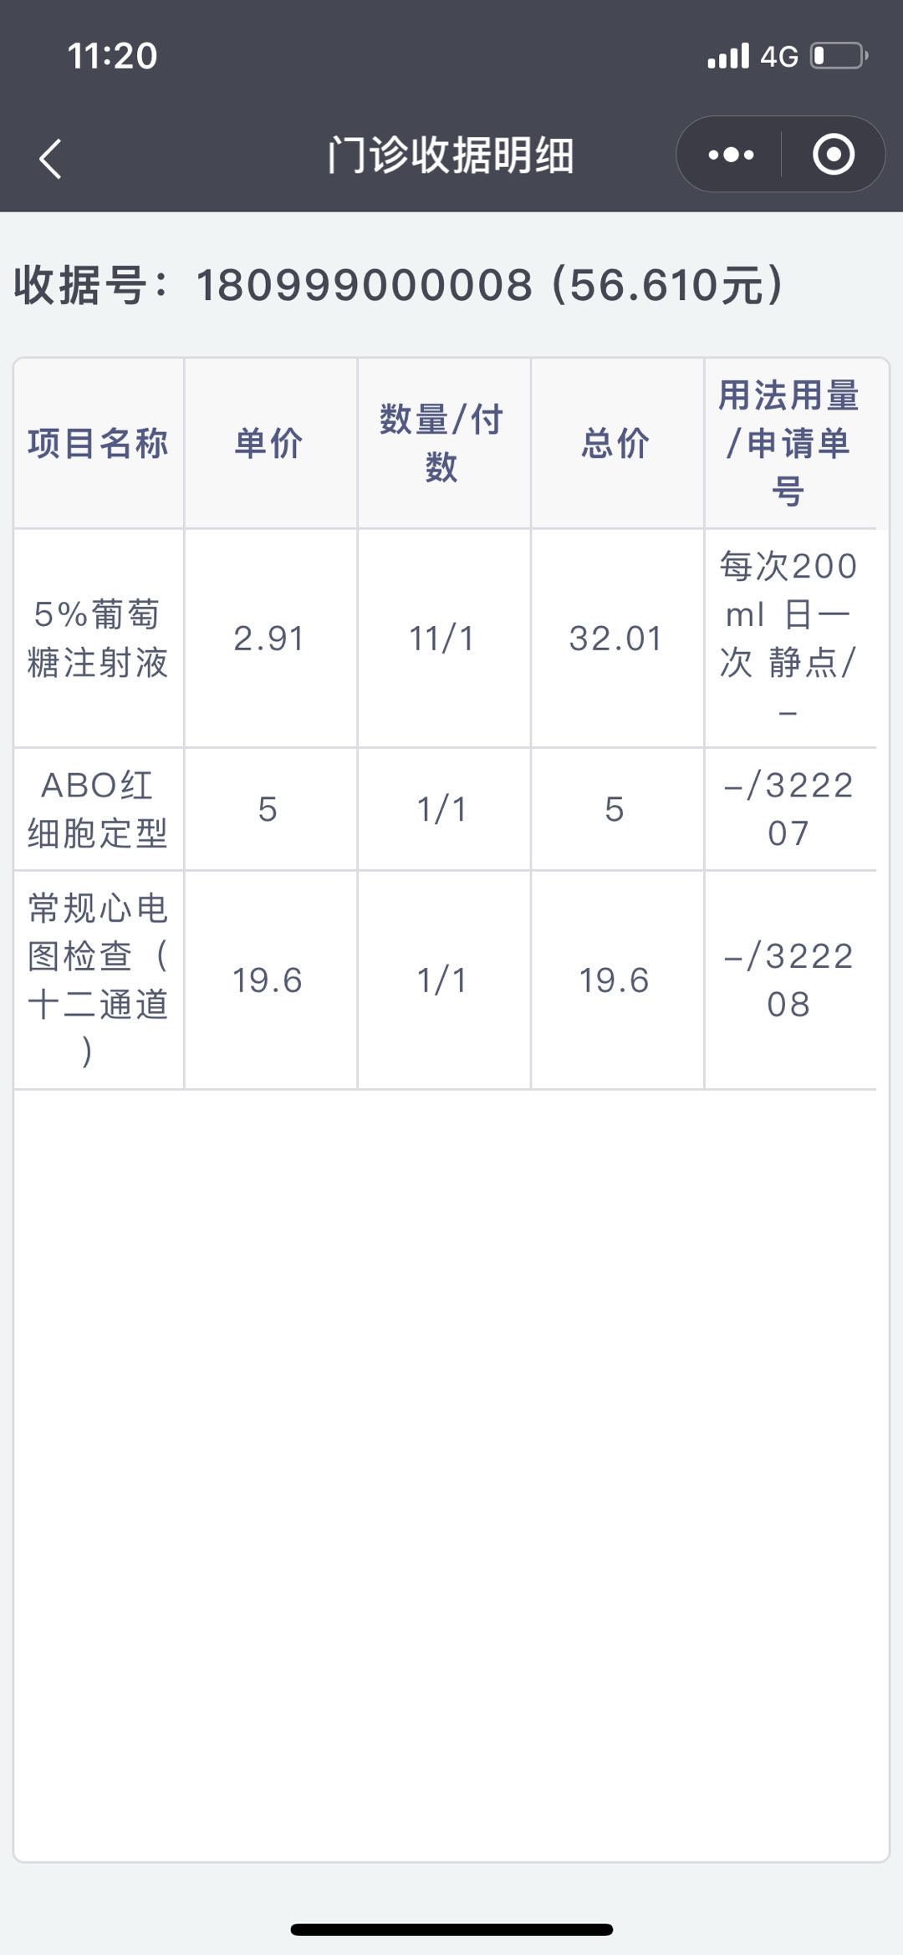Viewport: 903px width, 1955px height.
Task: Tap the cellular signal bars icon
Action: (x=728, y=56)
